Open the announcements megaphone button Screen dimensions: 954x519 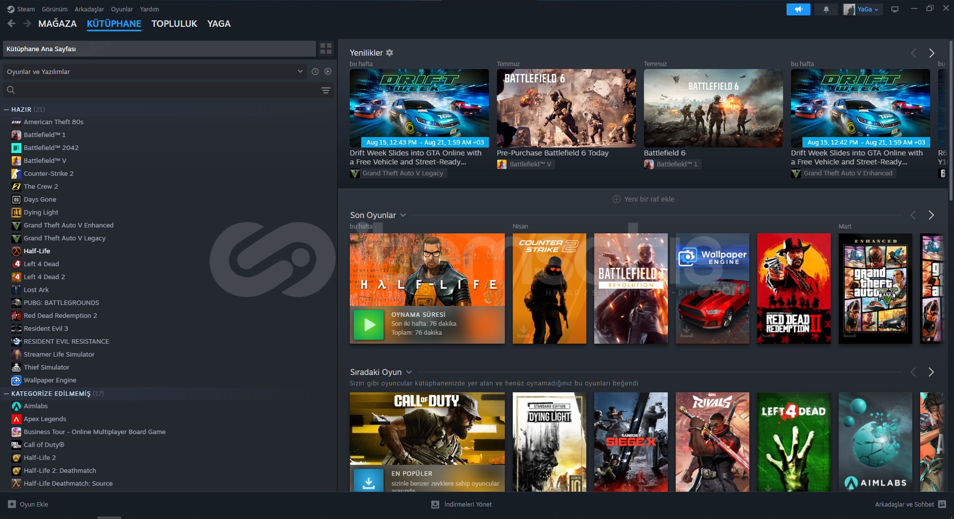[x=798, y=9]
